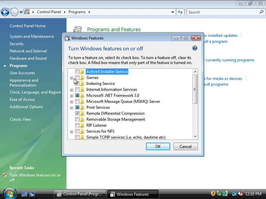Viewport: 266px width, 199px height.
Task: Toggle Microsoft .NET Framework 3.0 checkbox
Action: coord(77,96)
